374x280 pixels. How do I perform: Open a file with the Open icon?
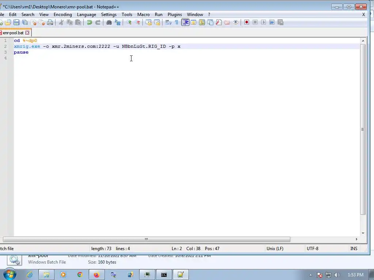coord(8,22)
